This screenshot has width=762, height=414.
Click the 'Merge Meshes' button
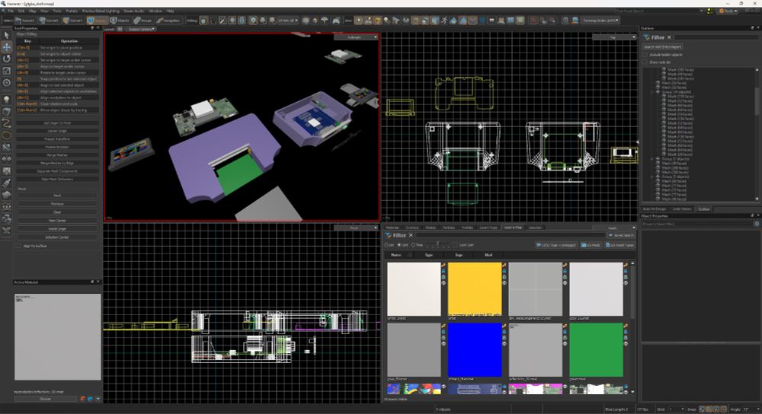pos(57,154)
